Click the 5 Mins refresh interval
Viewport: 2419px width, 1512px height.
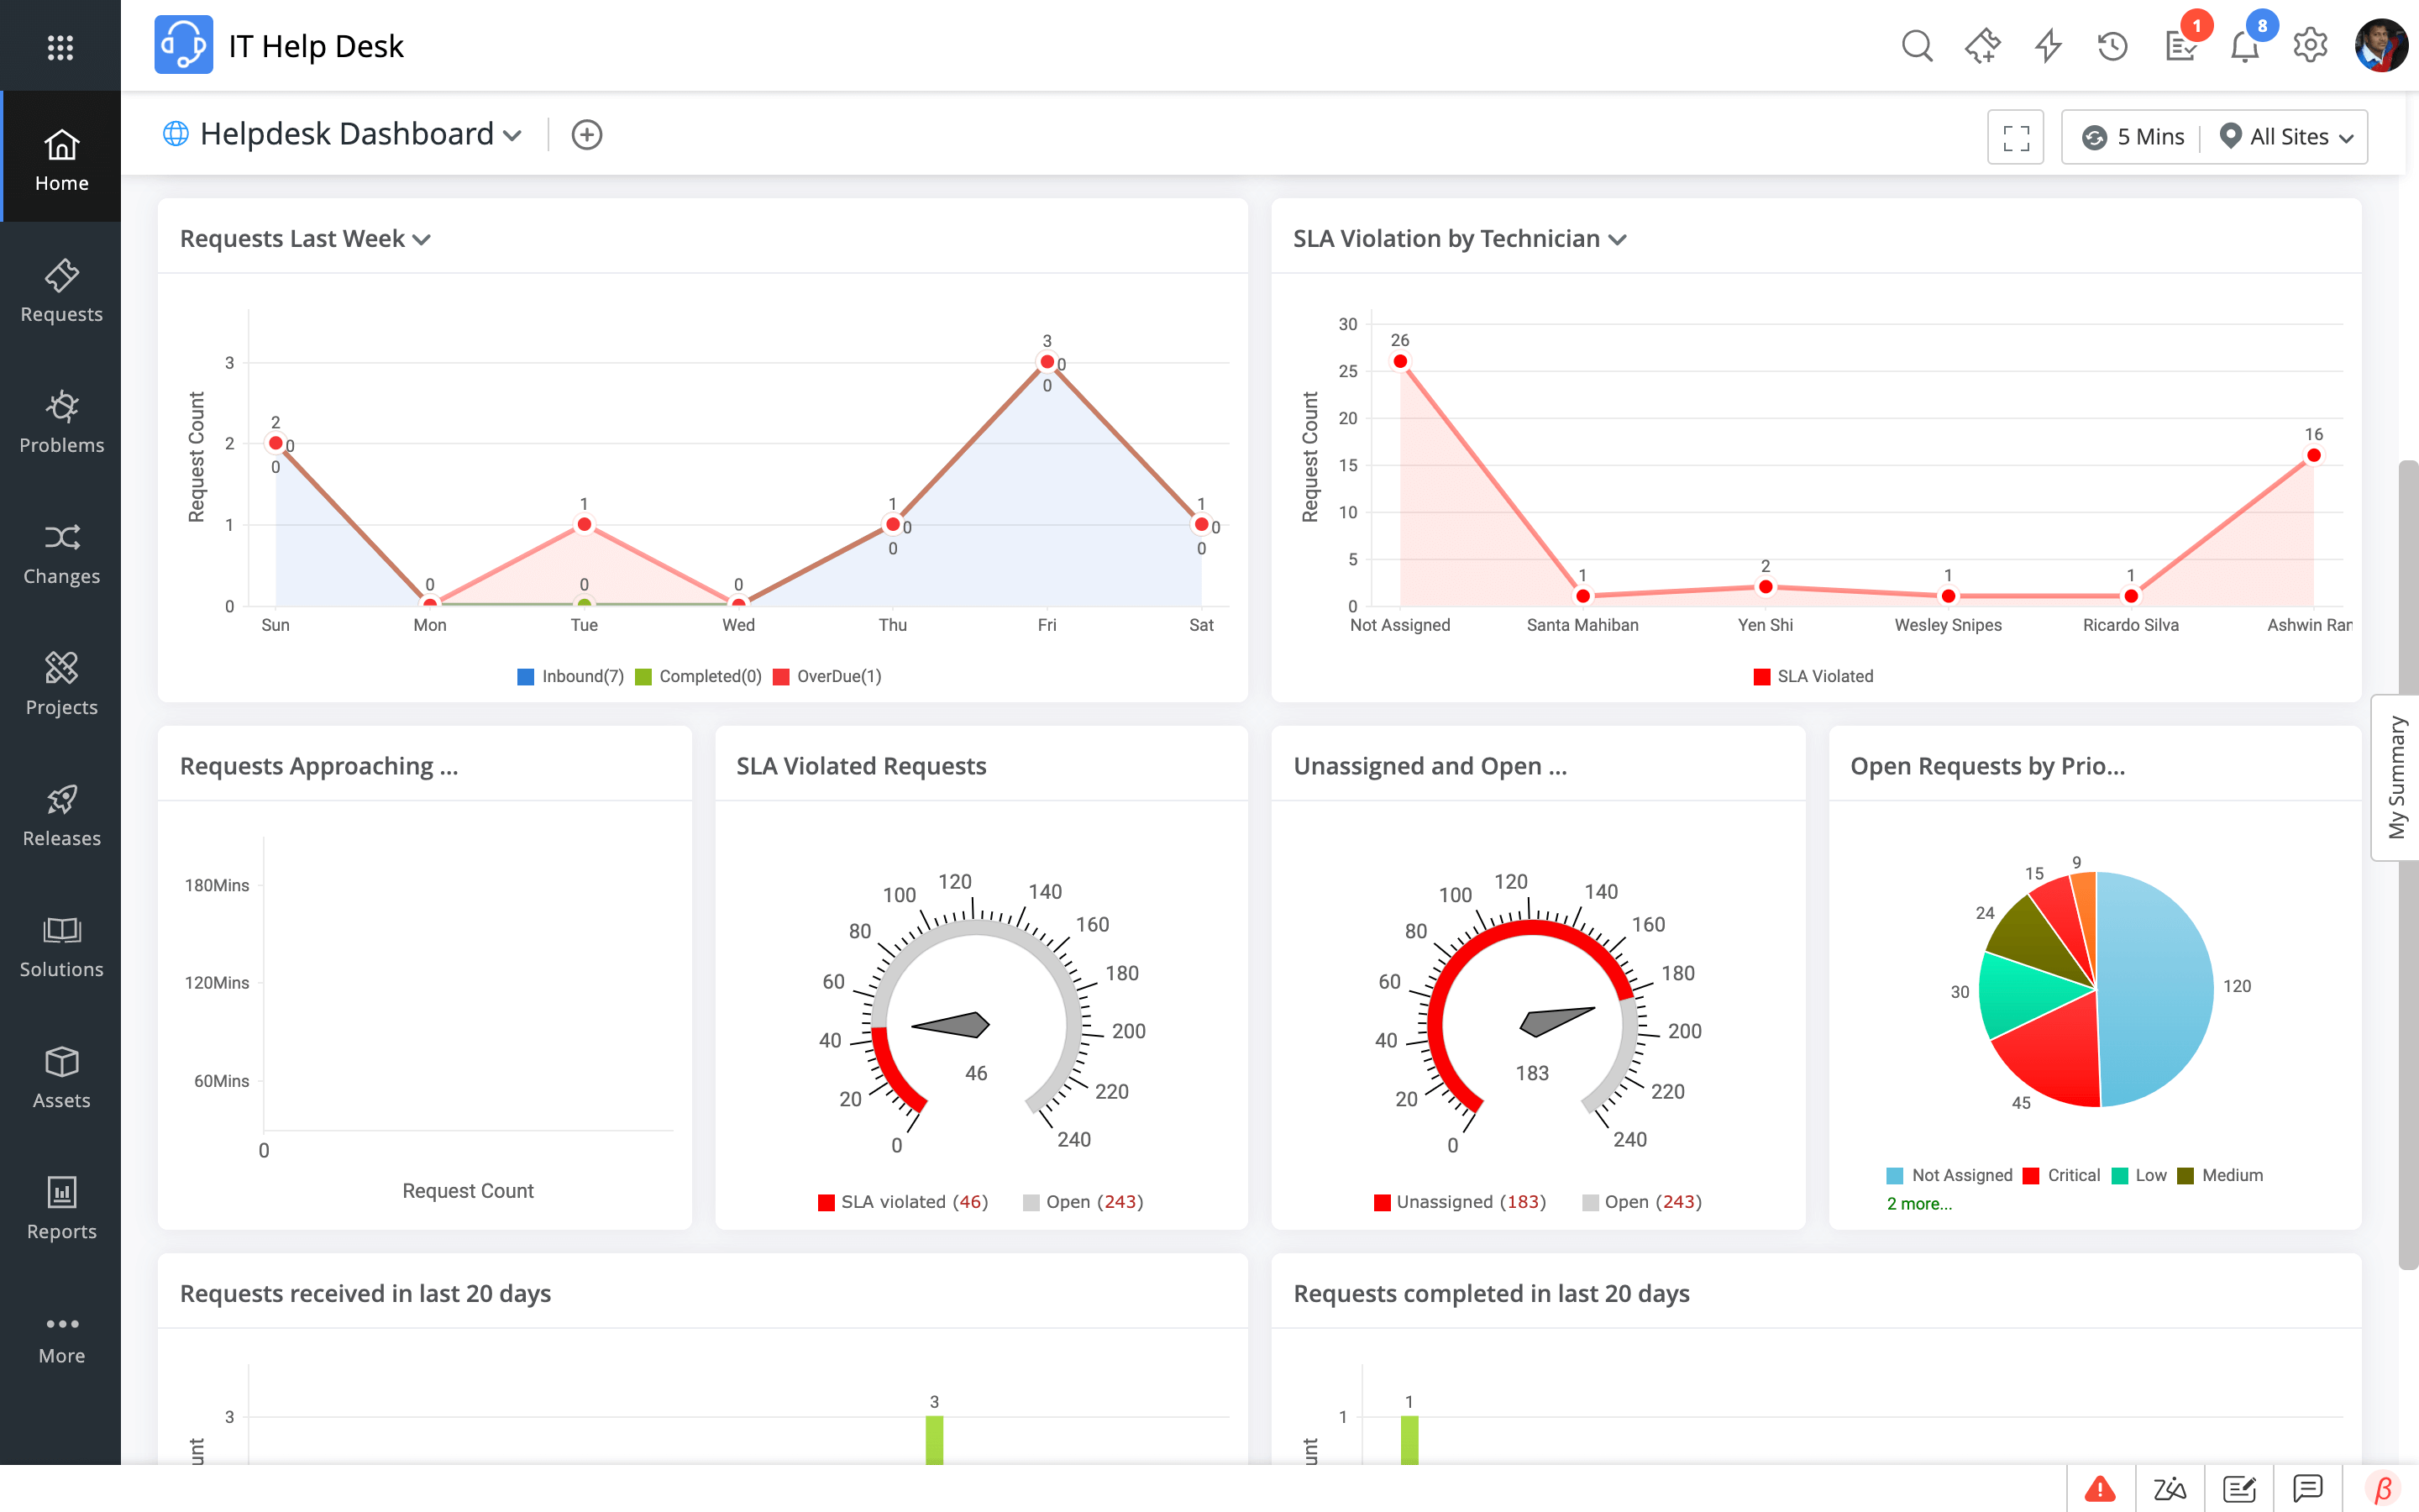(2133, 136)
